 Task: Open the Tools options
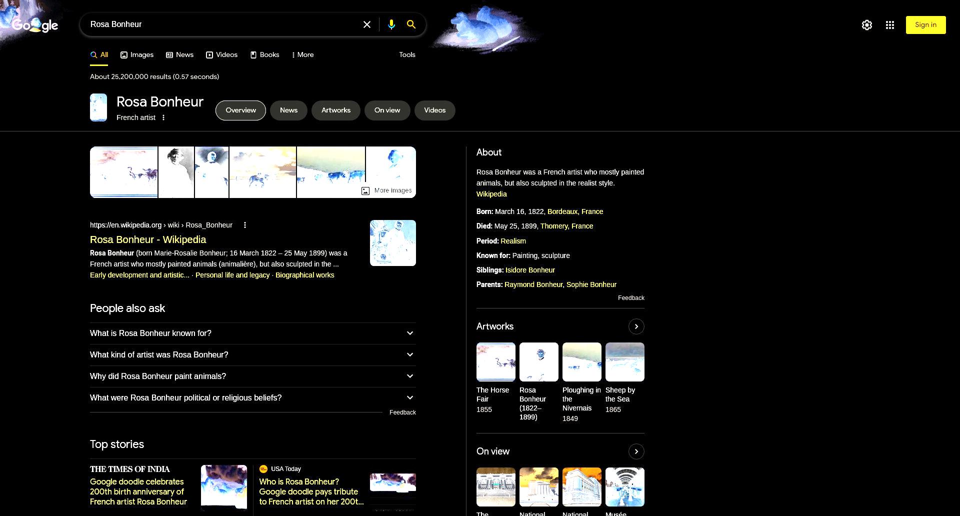point(407,55)
